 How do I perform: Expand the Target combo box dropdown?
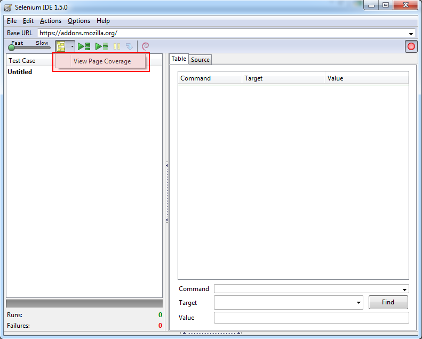[359, 303]
